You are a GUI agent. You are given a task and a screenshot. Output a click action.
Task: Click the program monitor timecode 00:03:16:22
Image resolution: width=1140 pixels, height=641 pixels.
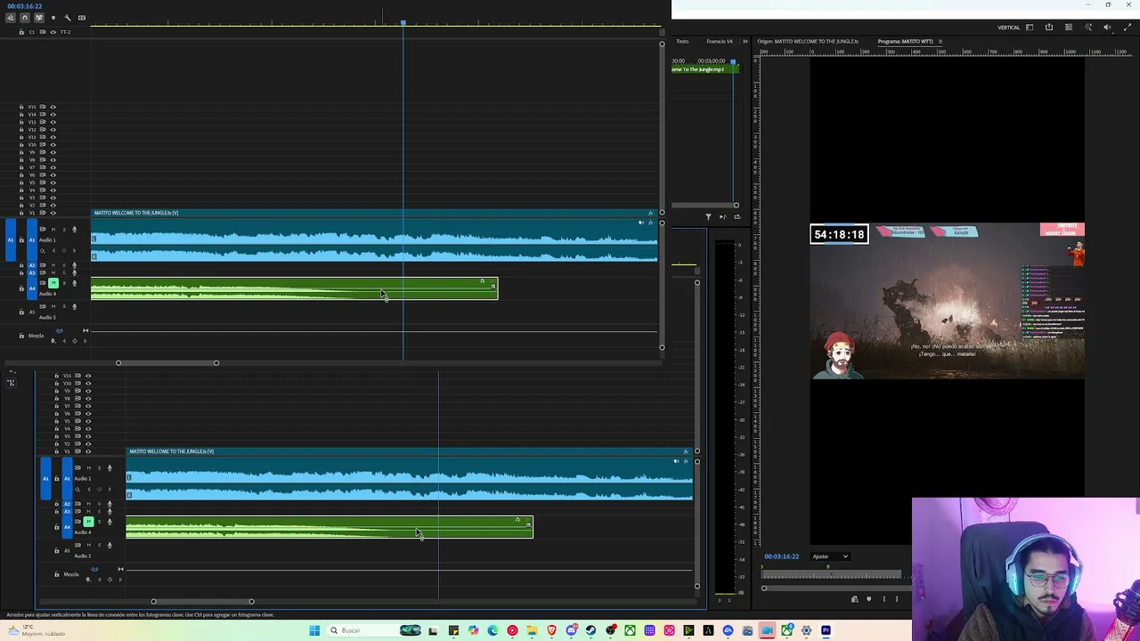[781, 556]
